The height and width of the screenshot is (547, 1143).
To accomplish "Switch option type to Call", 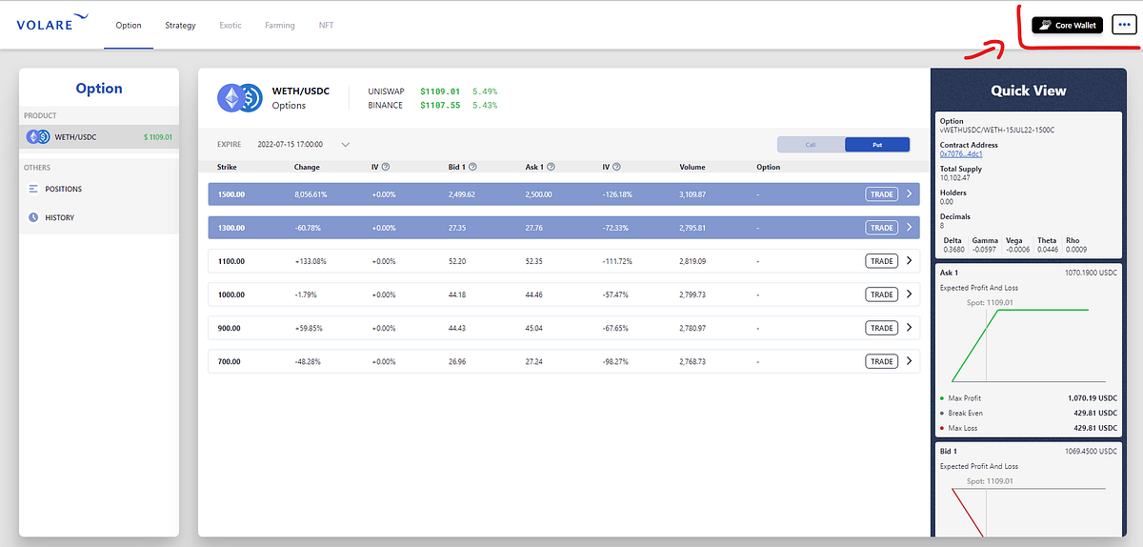I will point(811,145).
